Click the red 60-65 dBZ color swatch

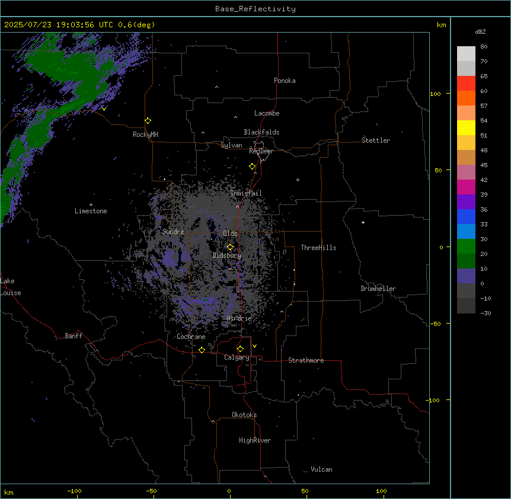pos(466,84)
